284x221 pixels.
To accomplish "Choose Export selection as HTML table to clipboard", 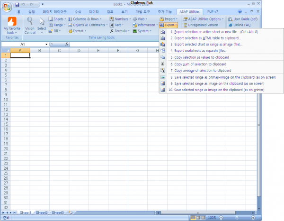I will click(222, 38).
